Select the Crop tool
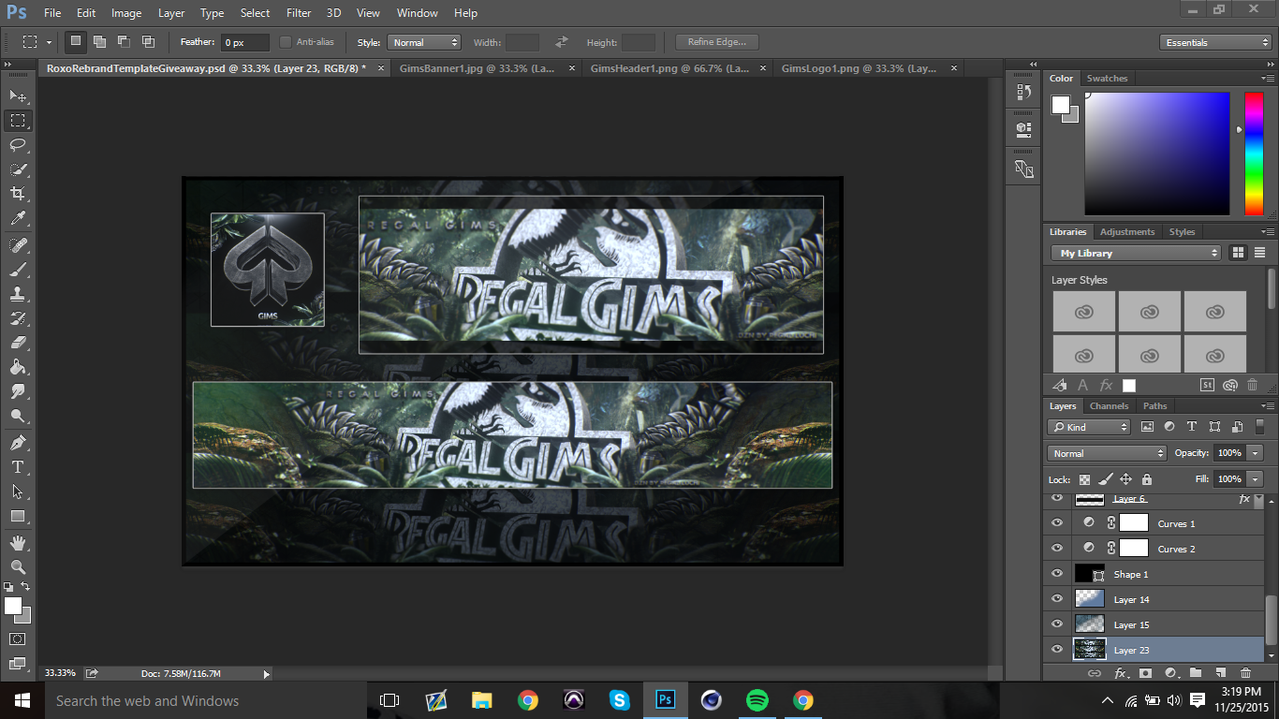The image size is (1279, 719). tap(18, 194)
